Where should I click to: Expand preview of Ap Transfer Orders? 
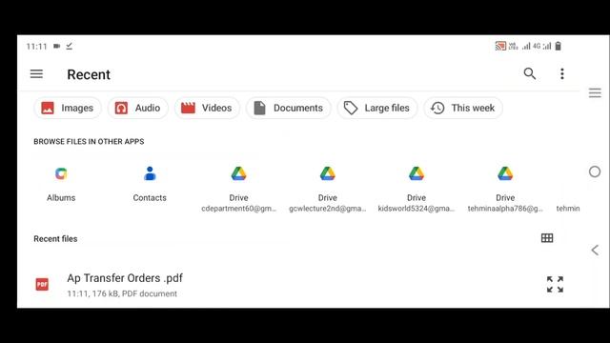(555, 284)
